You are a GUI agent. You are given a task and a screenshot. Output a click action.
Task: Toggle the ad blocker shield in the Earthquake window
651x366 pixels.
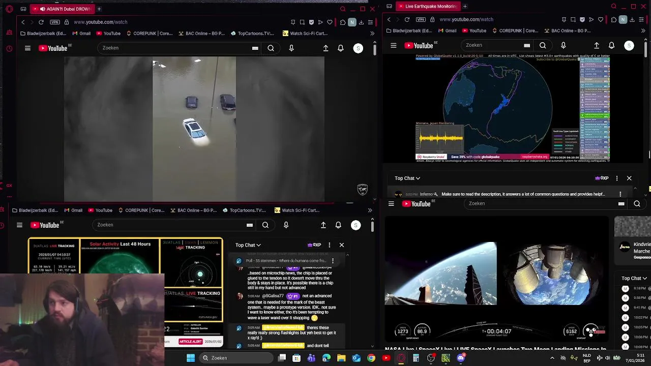pos(582,19)
